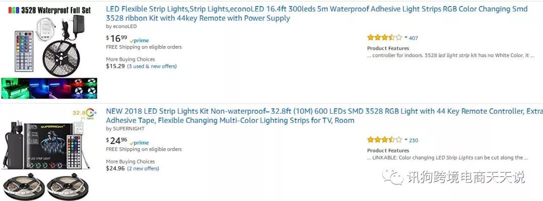Viewport: 543px width, 201px height.
Task: Click the star rating of econoLED product
Action: (x=384, y=38)
